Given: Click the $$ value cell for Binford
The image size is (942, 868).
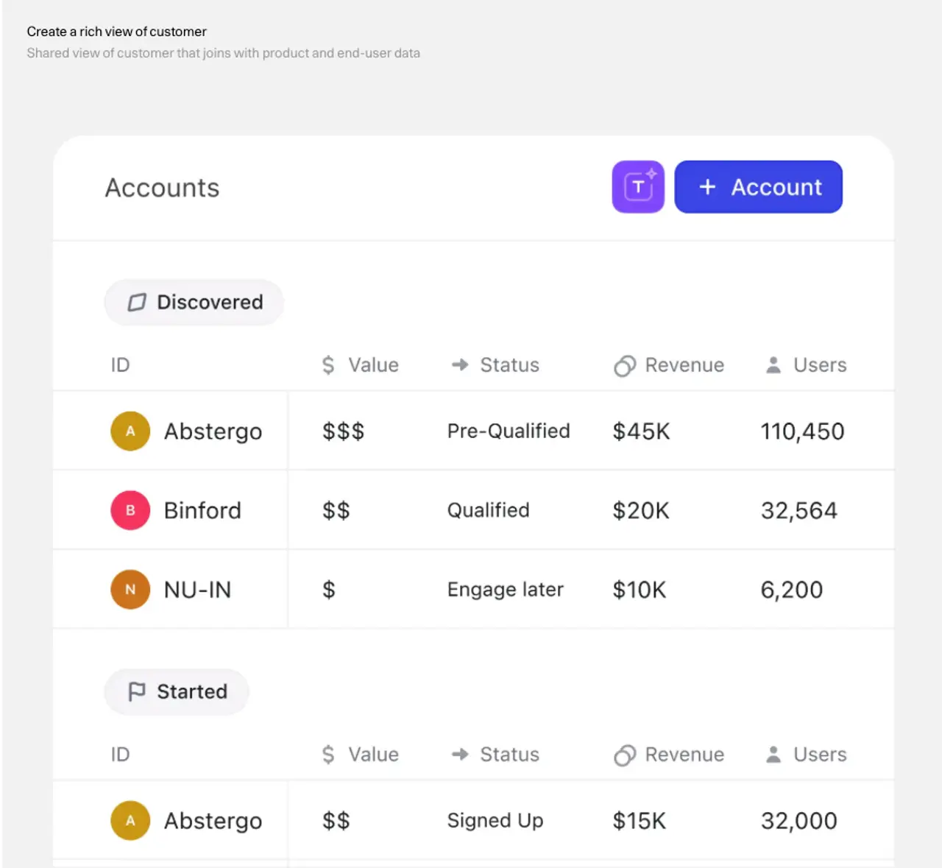Looking at the screenshot, I should point(336,510).
